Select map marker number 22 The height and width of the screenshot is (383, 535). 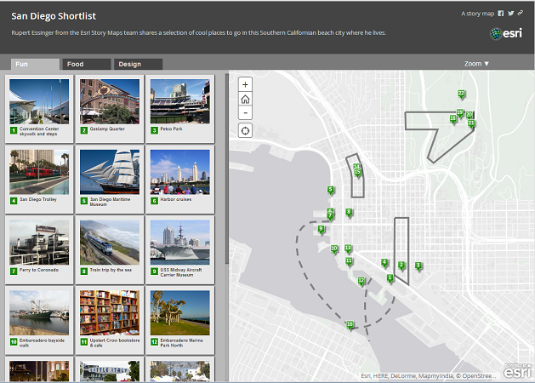(461, 94)
